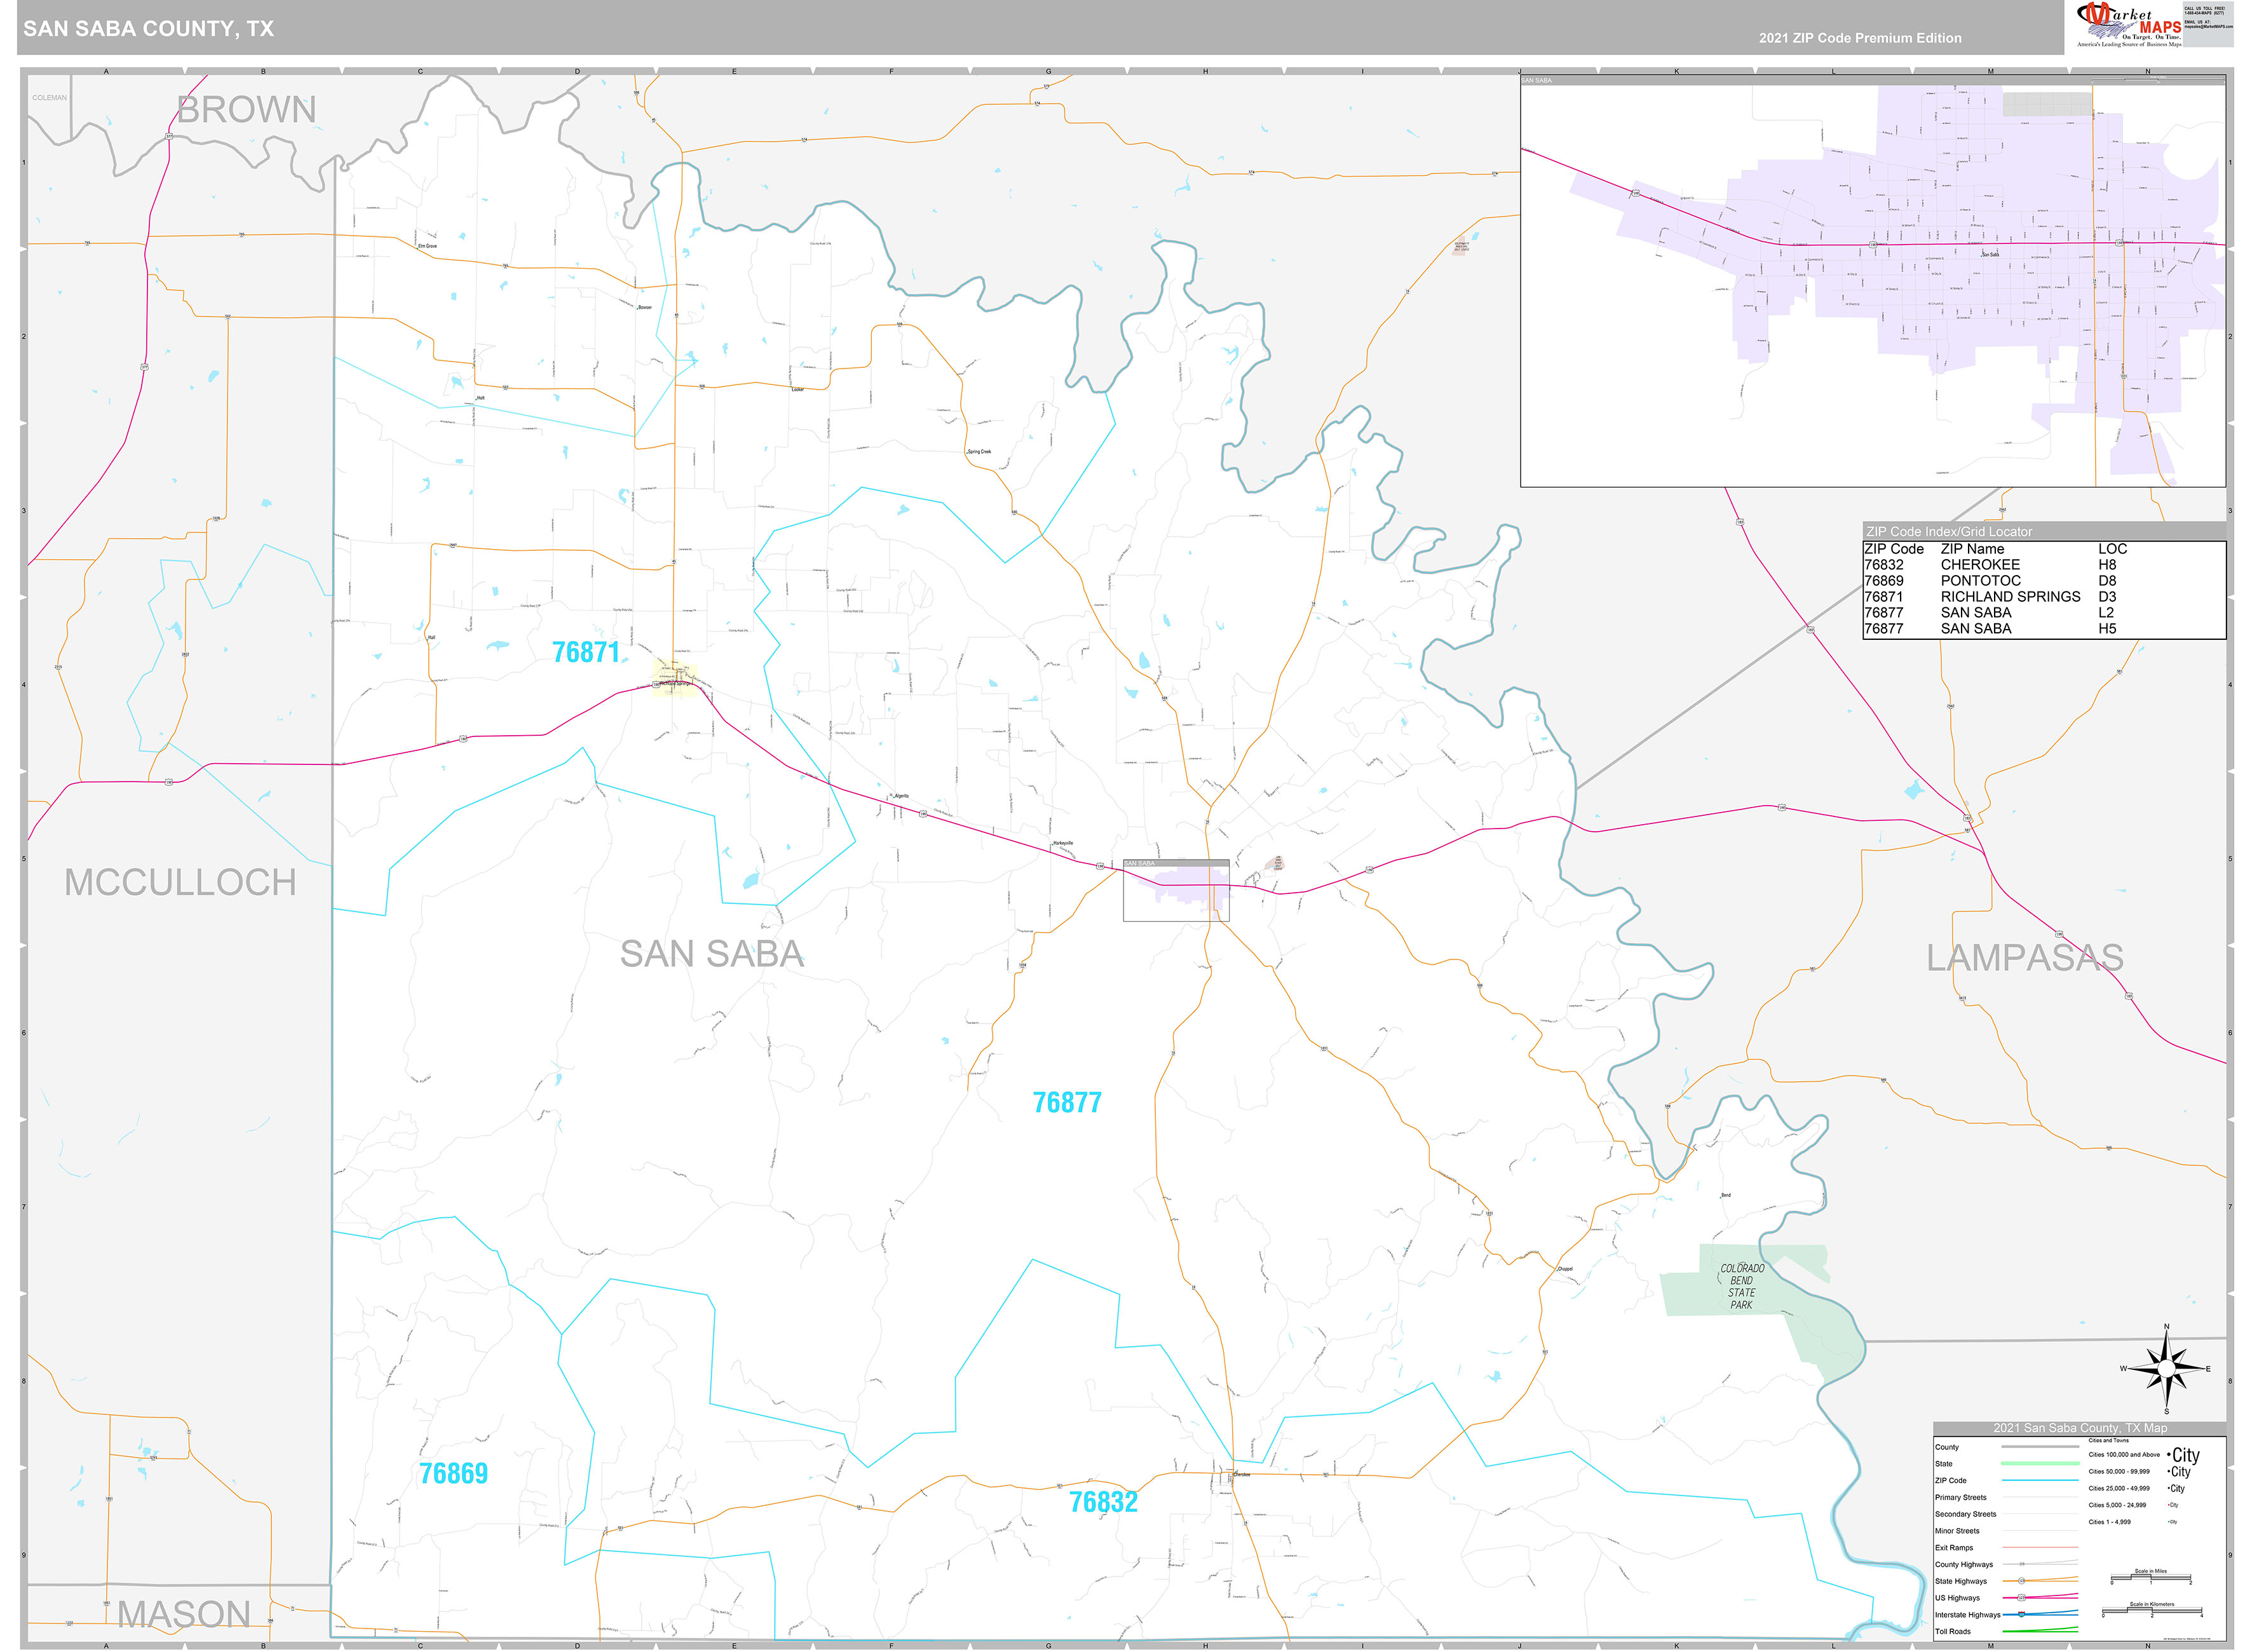The image size is (2245, 1652).
Task: Click the US Highways shield symbol in legend
Action: pos(2021,1598)
